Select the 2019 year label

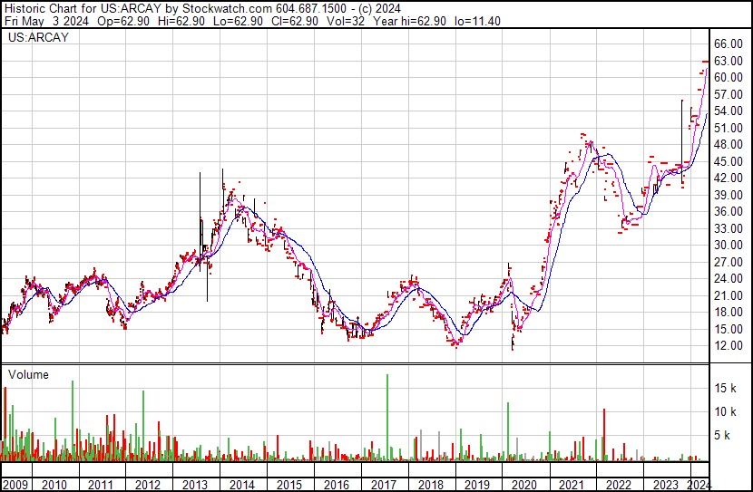click(477, 485)
